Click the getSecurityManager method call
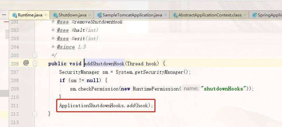This screenshot has width=282, height=127. click(159, 72)
